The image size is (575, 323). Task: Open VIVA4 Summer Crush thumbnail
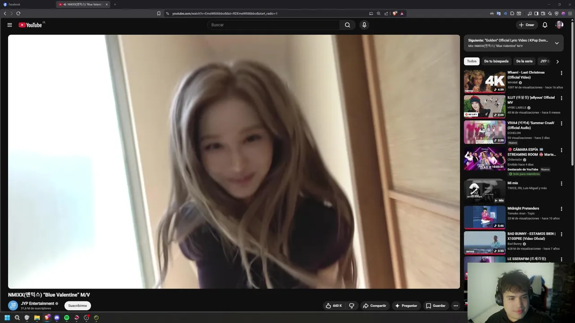485,132
